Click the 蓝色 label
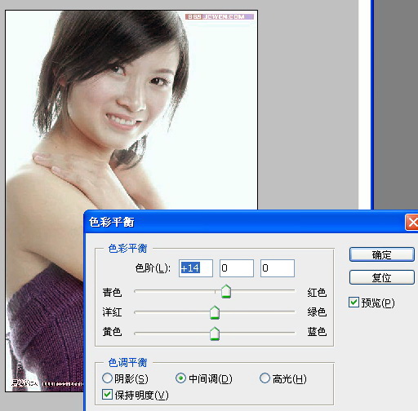 (x=317, y=332)
